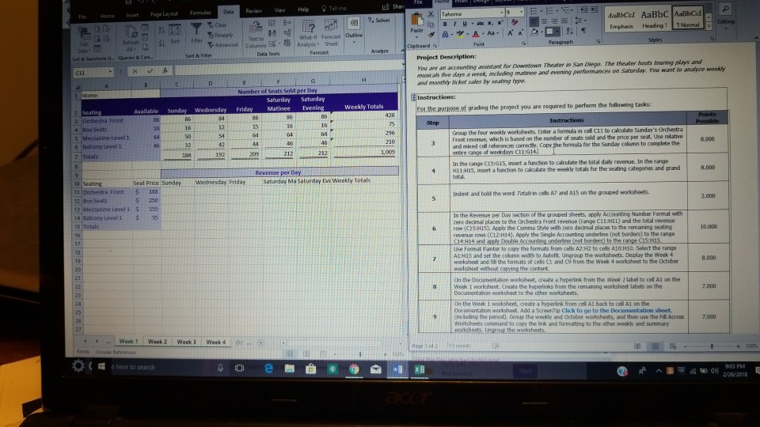
Task: Toggle Bold formatting in Word
Action: coord(444,24)
